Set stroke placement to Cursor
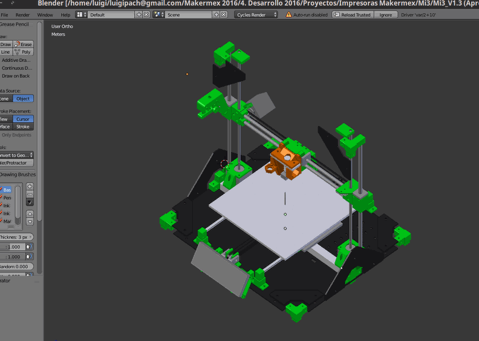This screenshot has width=479, height=341. pos(23,119)
